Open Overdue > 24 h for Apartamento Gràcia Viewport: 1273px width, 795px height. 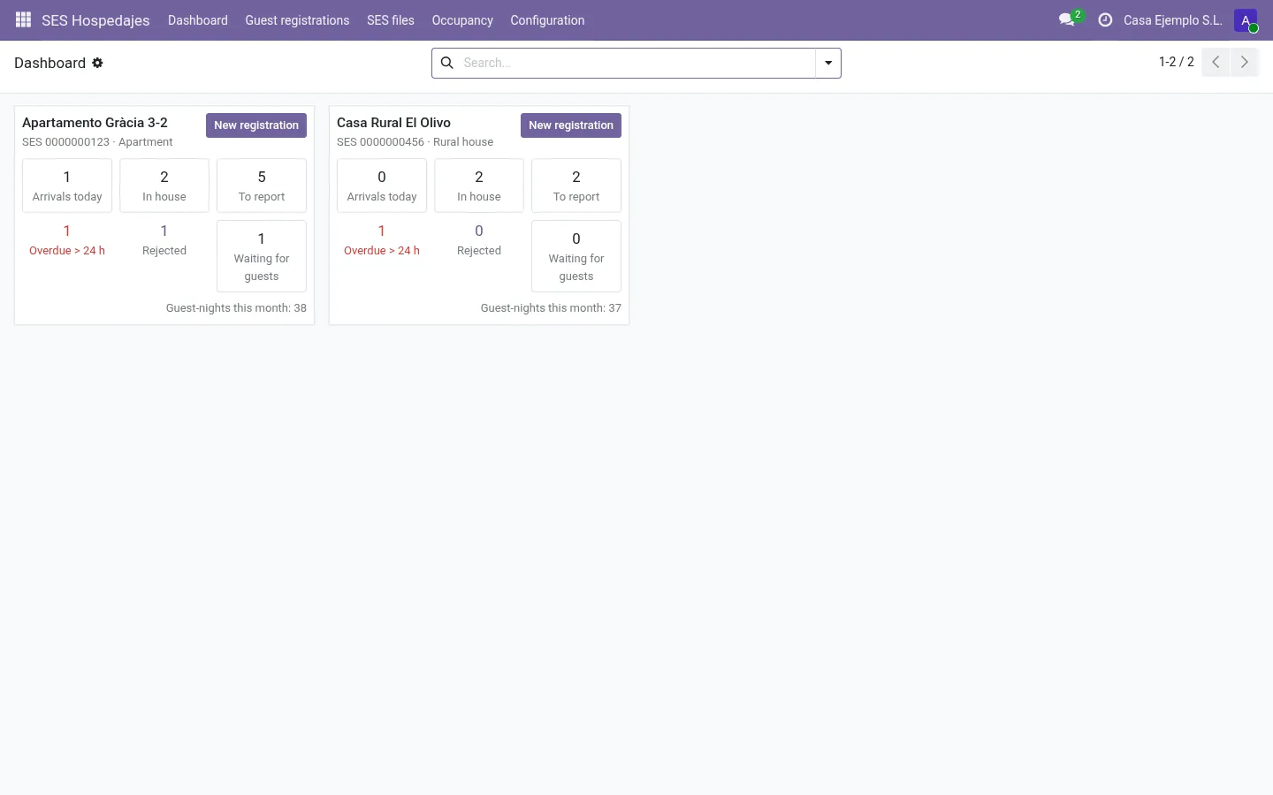click(x=67, y=240)
